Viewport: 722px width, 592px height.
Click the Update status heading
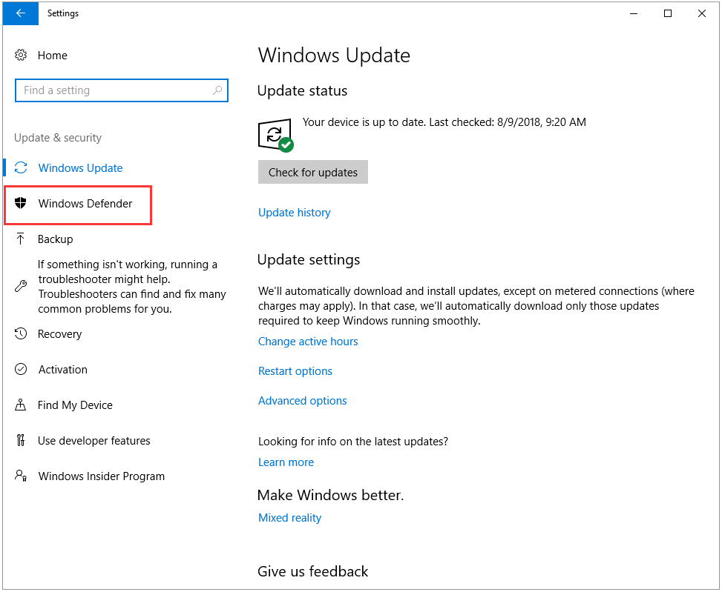302,90
